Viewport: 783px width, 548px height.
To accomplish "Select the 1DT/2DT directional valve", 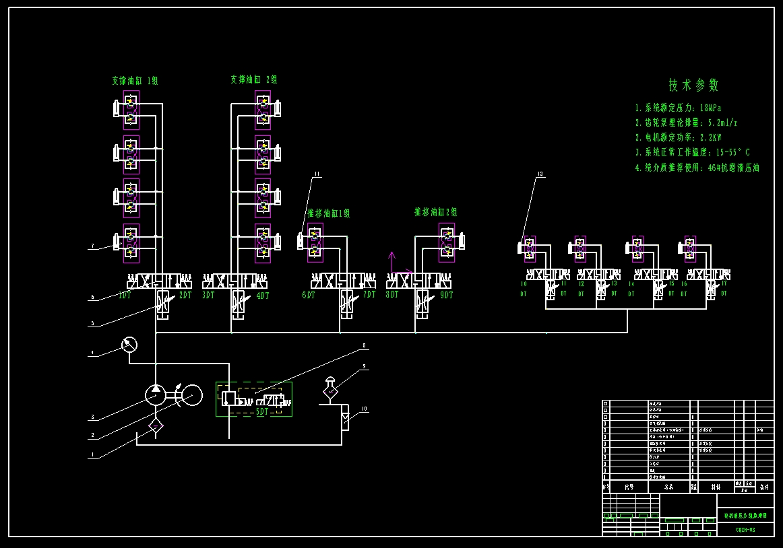I will coord(159,281).
